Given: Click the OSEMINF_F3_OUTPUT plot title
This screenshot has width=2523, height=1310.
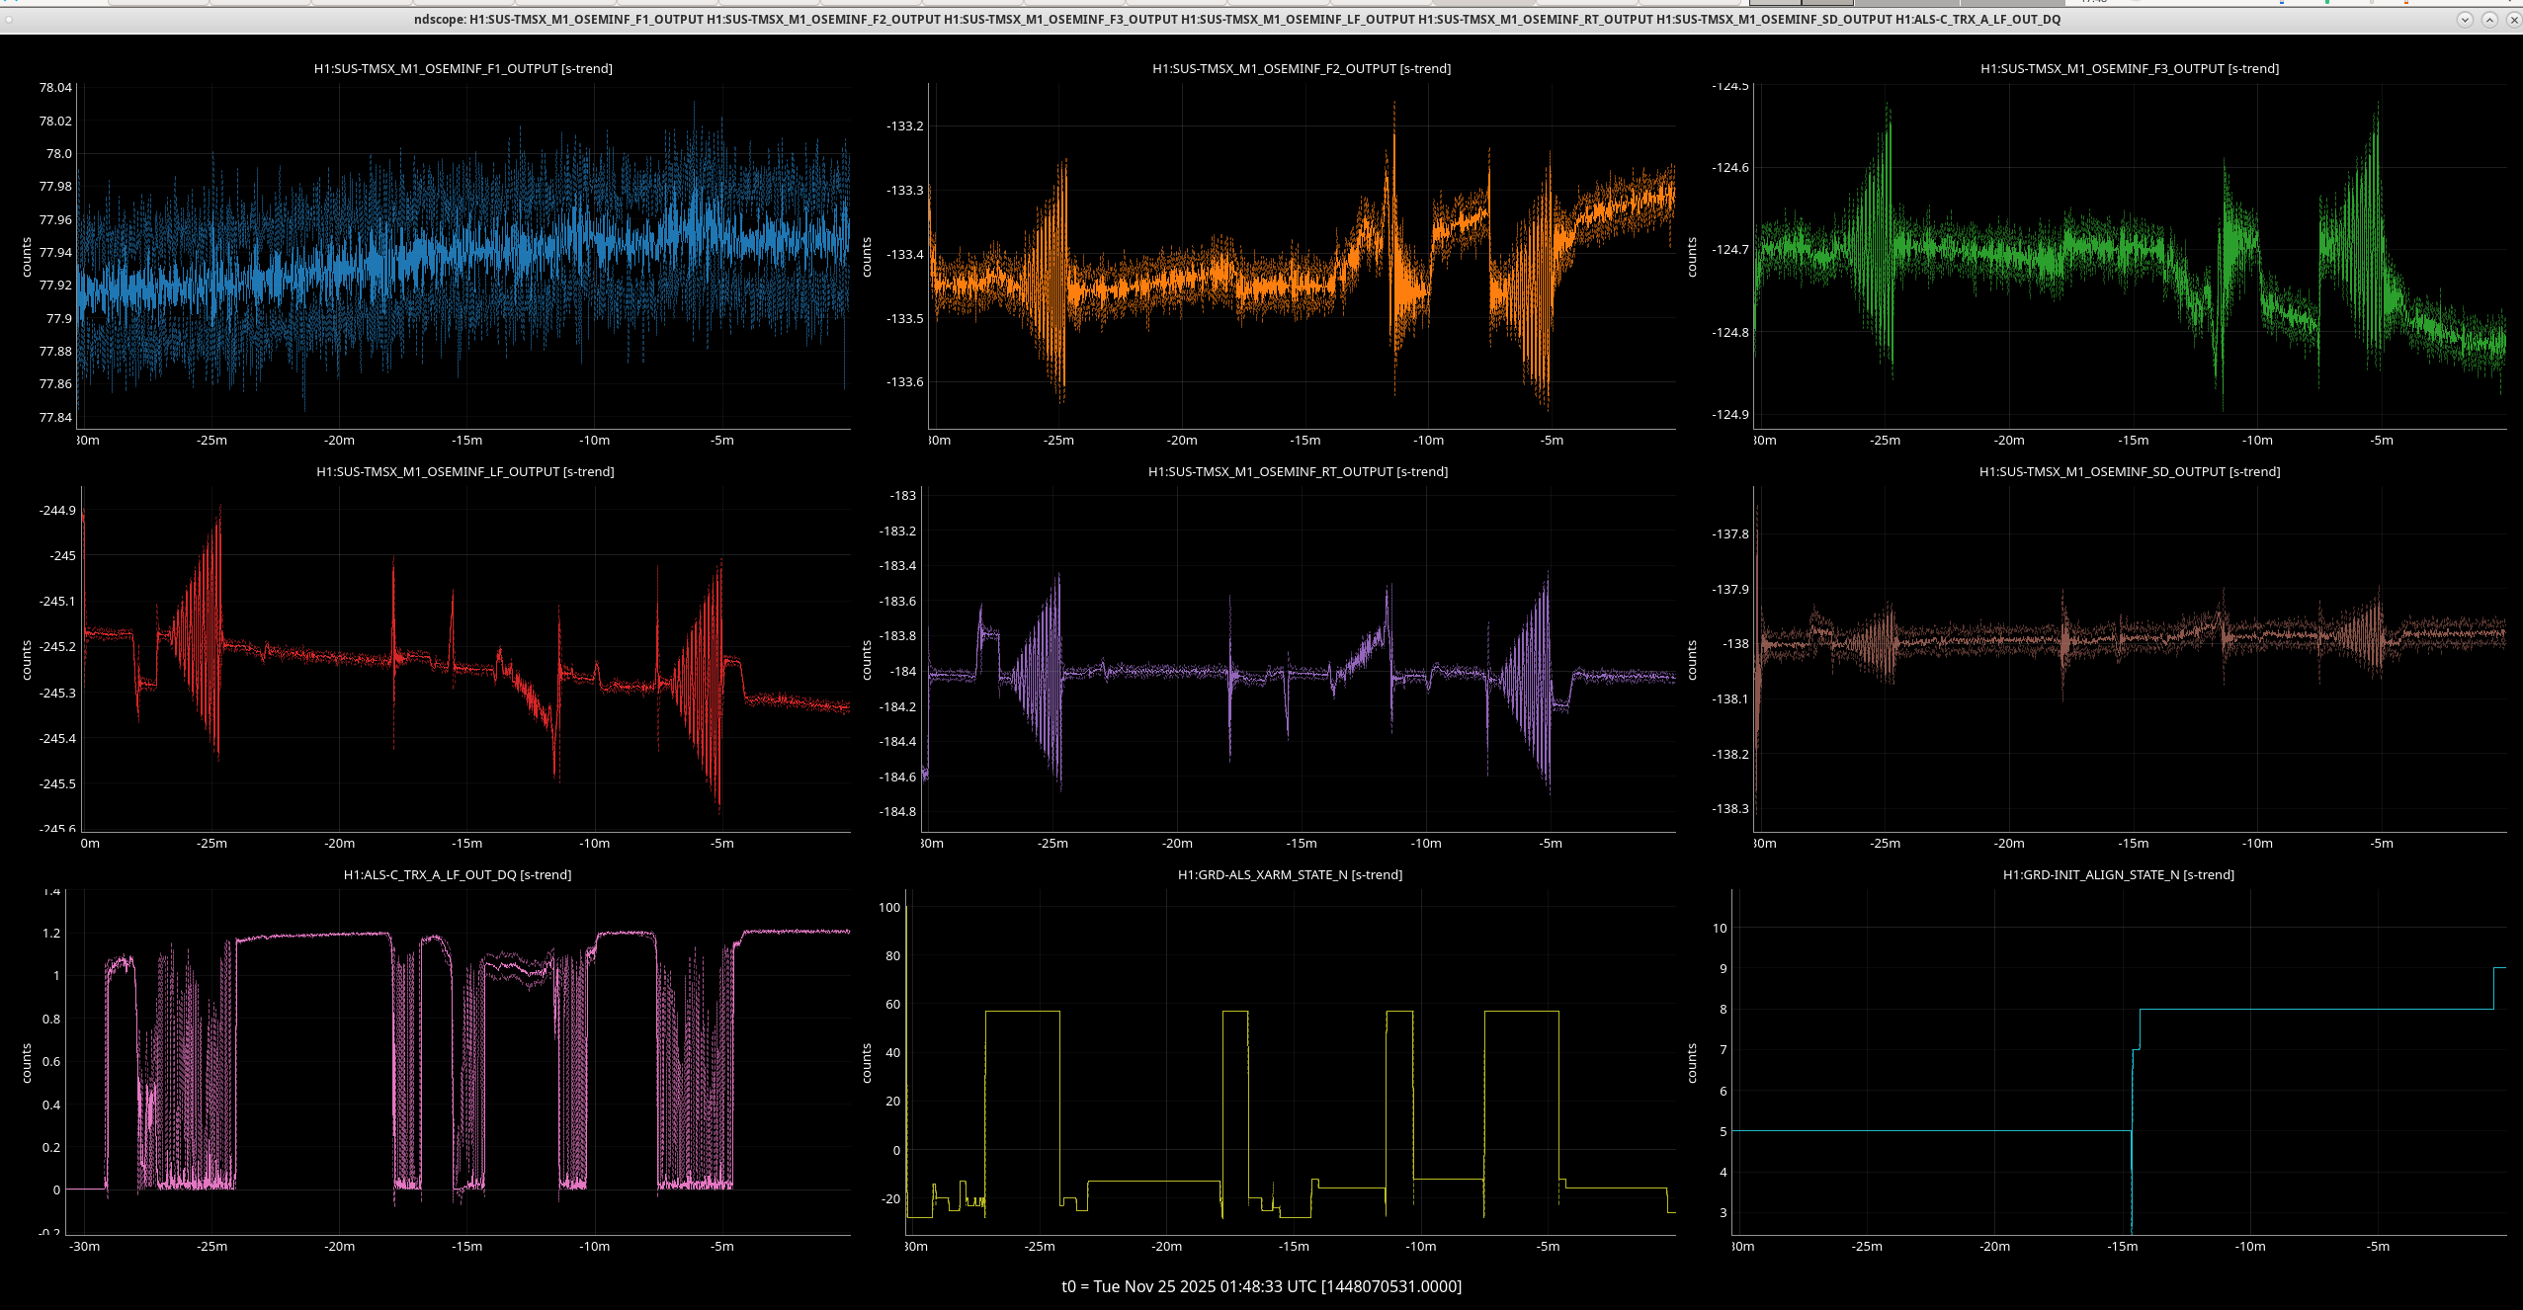Looking at the screenshot, I should coord(2129,68).
